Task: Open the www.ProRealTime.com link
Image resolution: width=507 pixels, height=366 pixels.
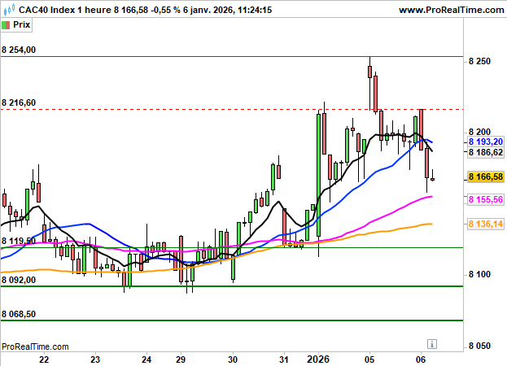Action: point(452,10)
